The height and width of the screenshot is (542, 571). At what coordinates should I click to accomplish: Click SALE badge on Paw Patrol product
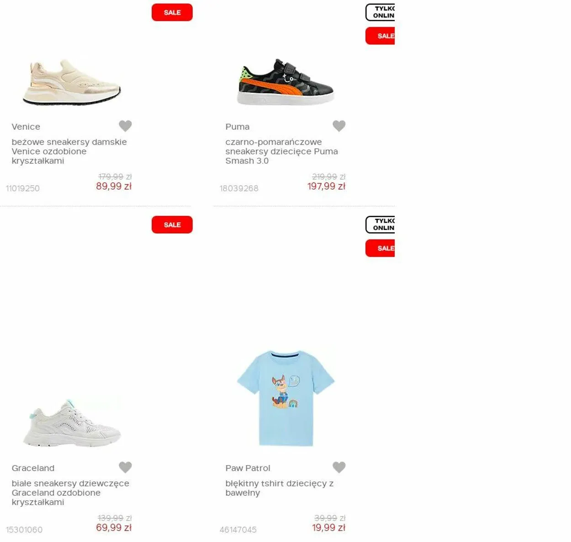(x=380, y=248)
